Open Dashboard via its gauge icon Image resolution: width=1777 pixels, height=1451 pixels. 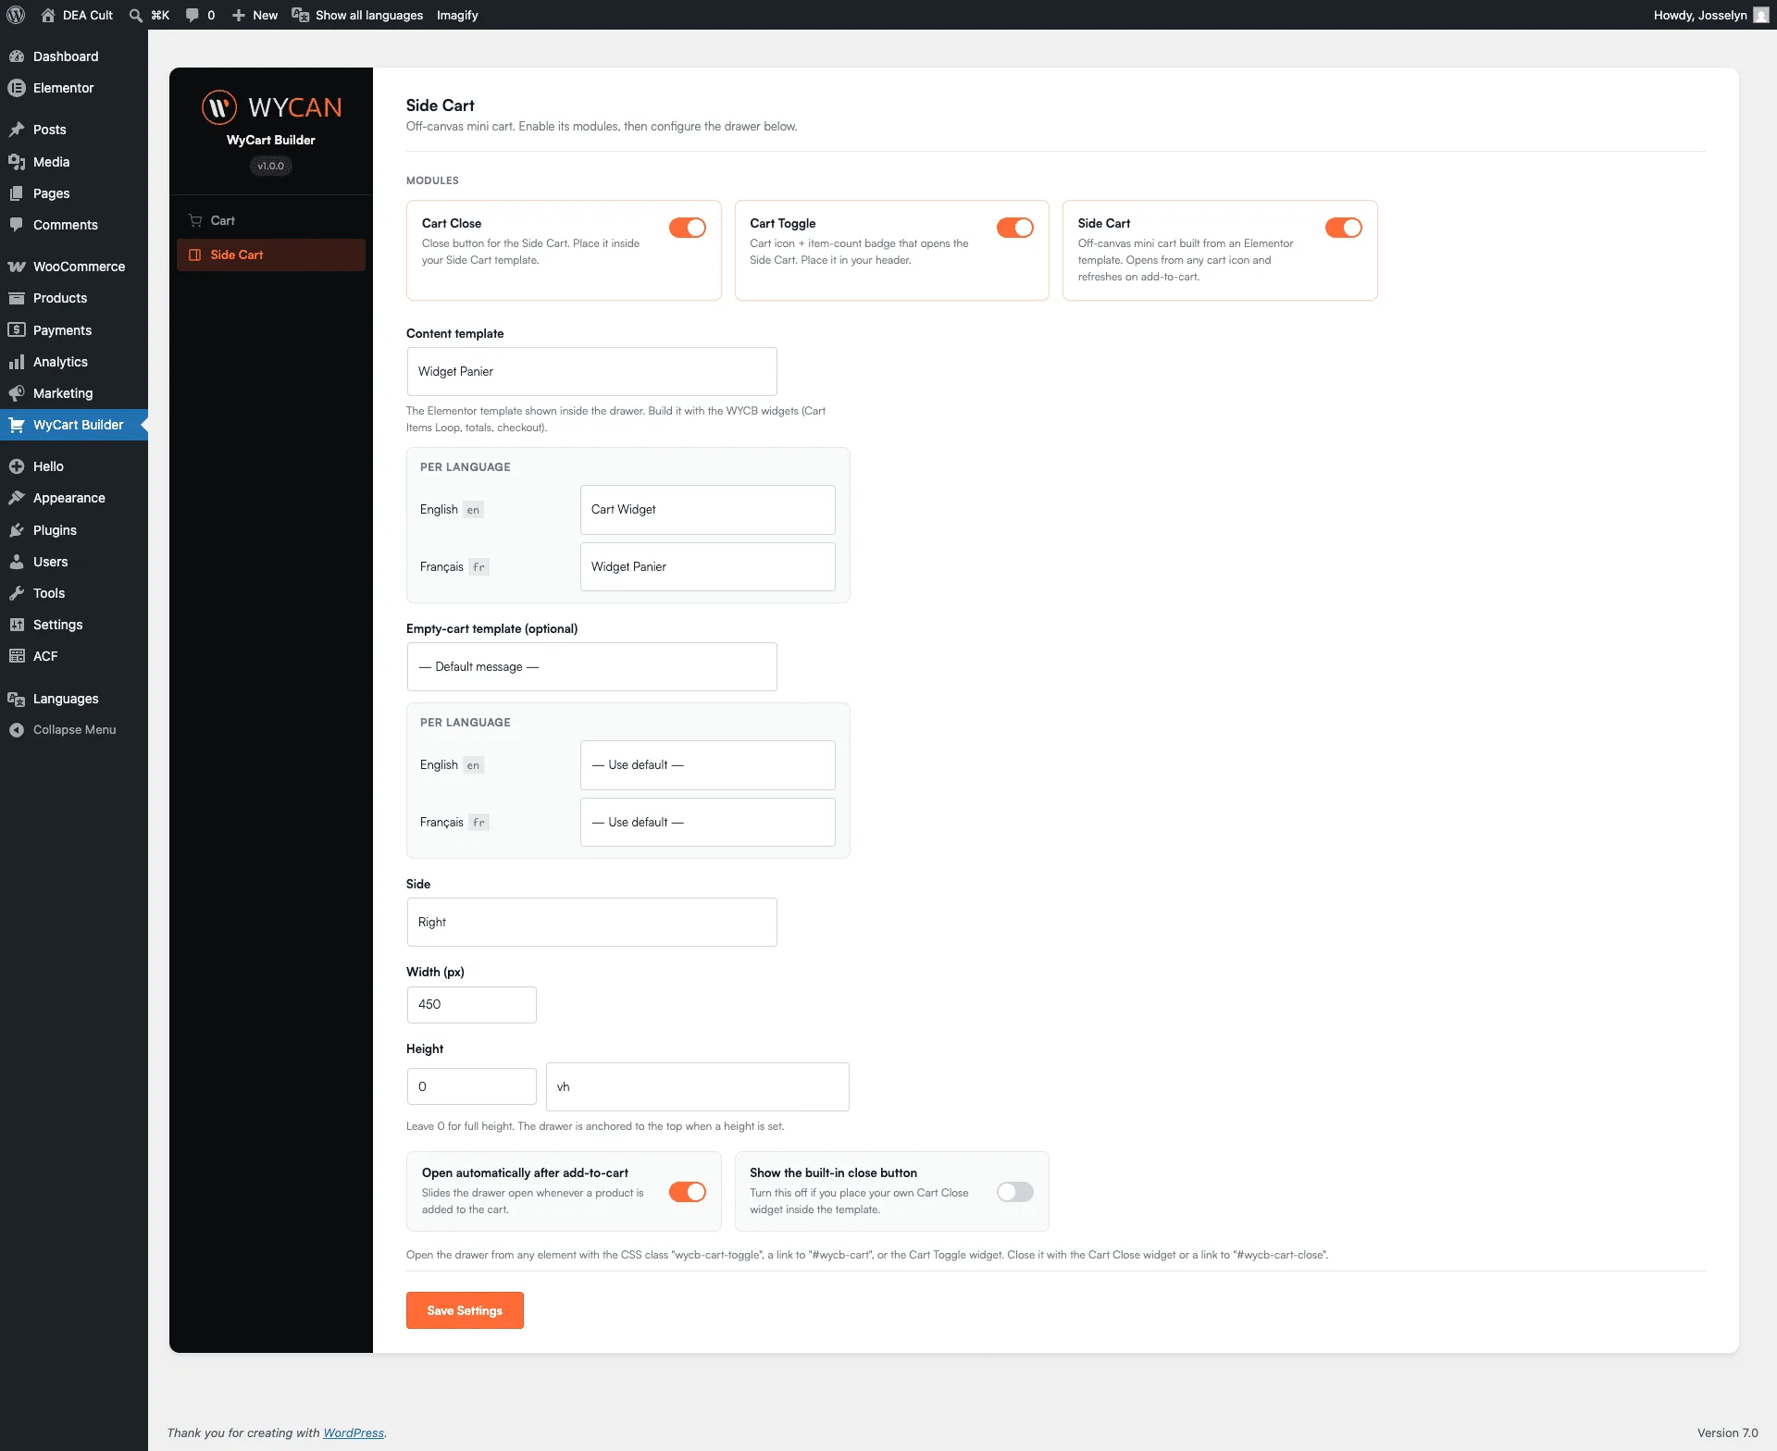pyautogui.click(x=17, y=56)
